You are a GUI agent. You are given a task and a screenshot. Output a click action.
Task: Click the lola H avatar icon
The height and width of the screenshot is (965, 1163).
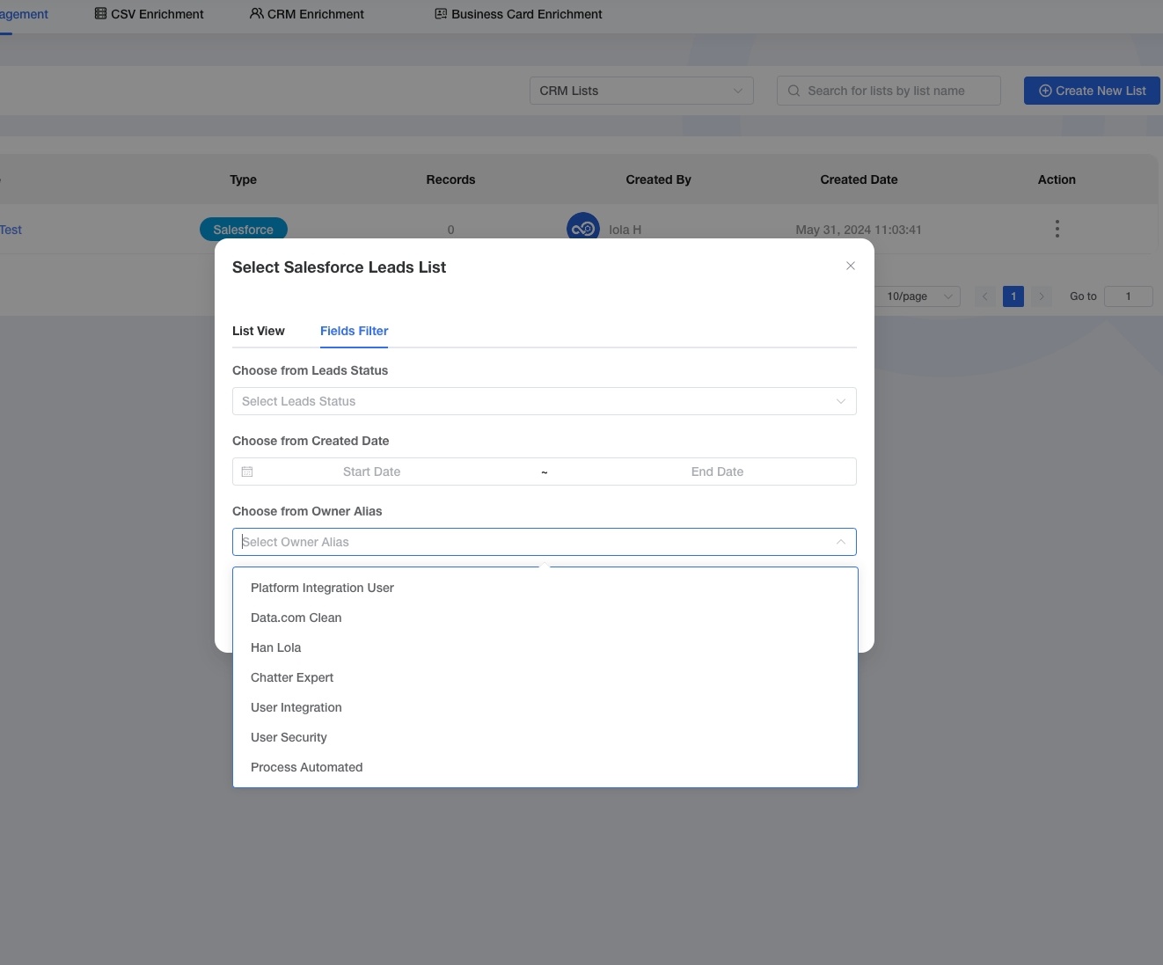pos(583,229)
